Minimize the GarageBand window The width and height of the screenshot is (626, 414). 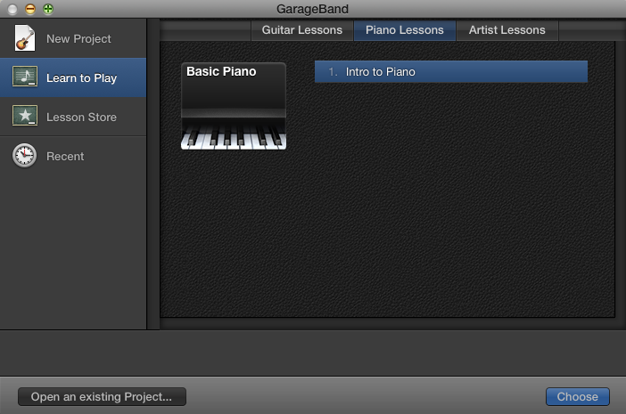pos(30,9)
